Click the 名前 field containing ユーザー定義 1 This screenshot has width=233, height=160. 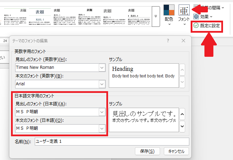pyautogui.click(x=112, y=141)
